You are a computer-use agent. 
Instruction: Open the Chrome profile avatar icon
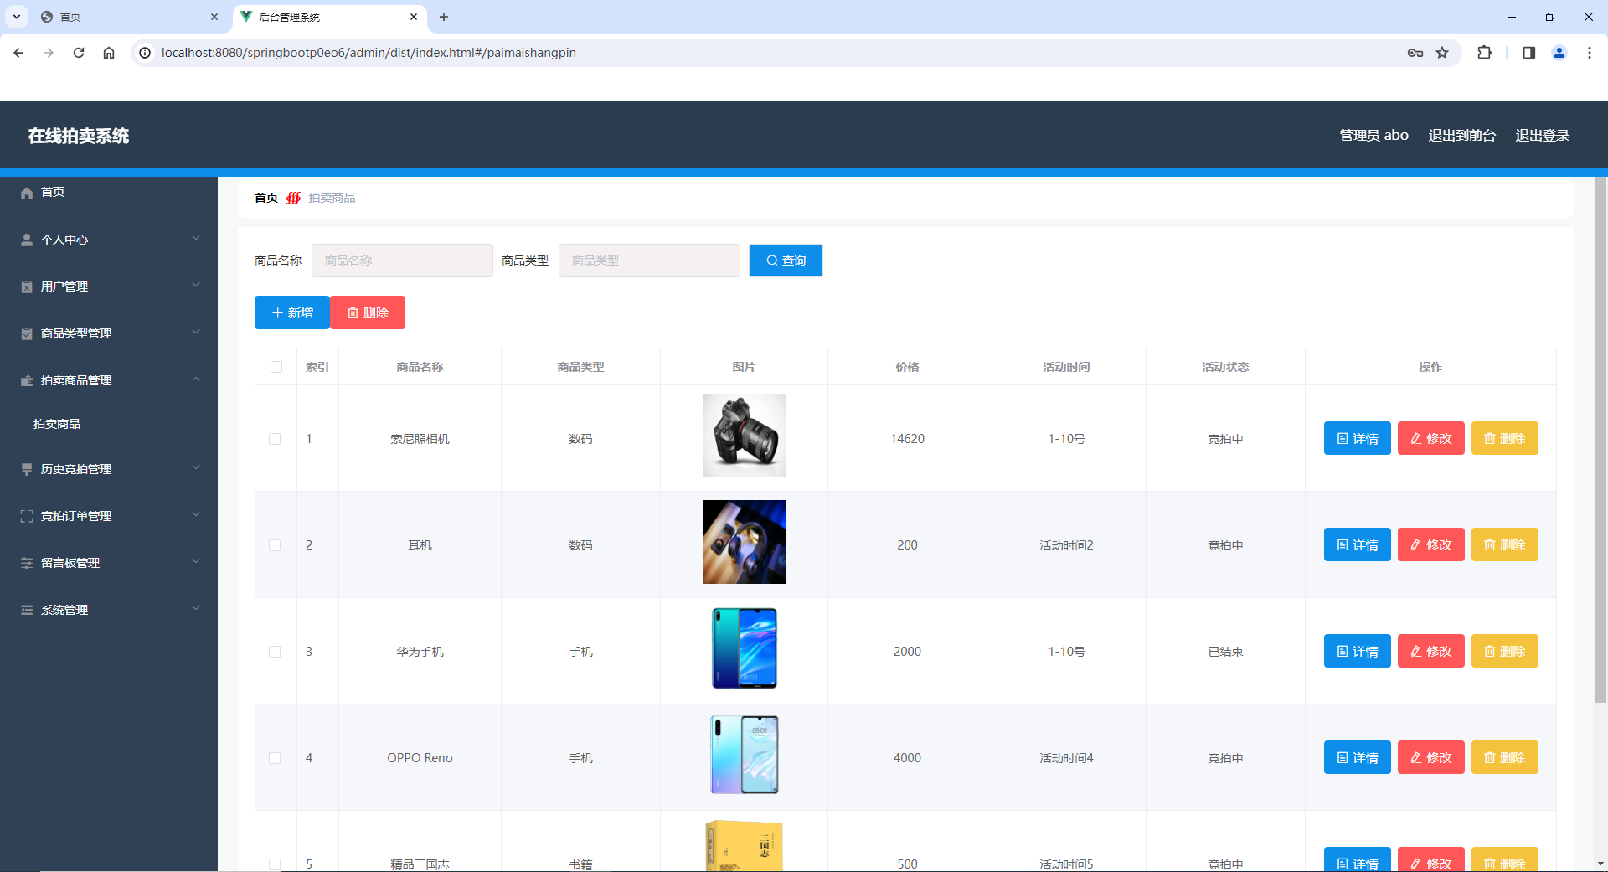(x=1559, y=53)
